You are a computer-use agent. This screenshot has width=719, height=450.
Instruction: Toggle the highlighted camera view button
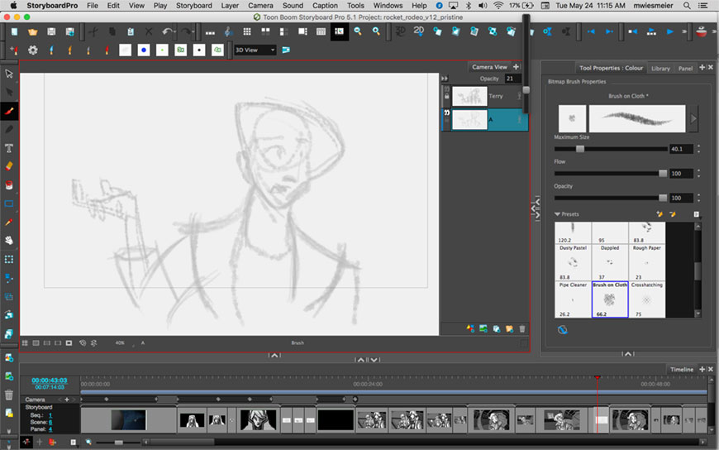340,31
